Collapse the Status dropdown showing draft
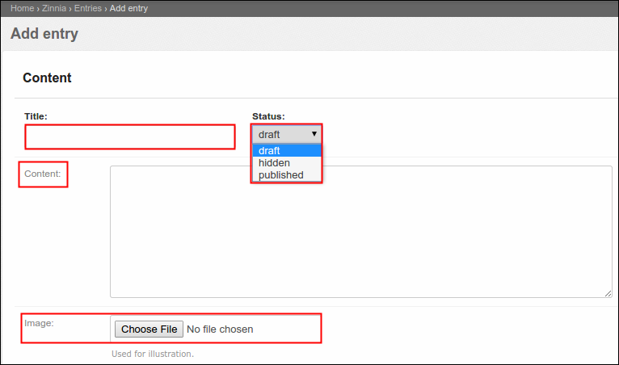This screenshot has height=365, width=619. (x=287, y=135)
